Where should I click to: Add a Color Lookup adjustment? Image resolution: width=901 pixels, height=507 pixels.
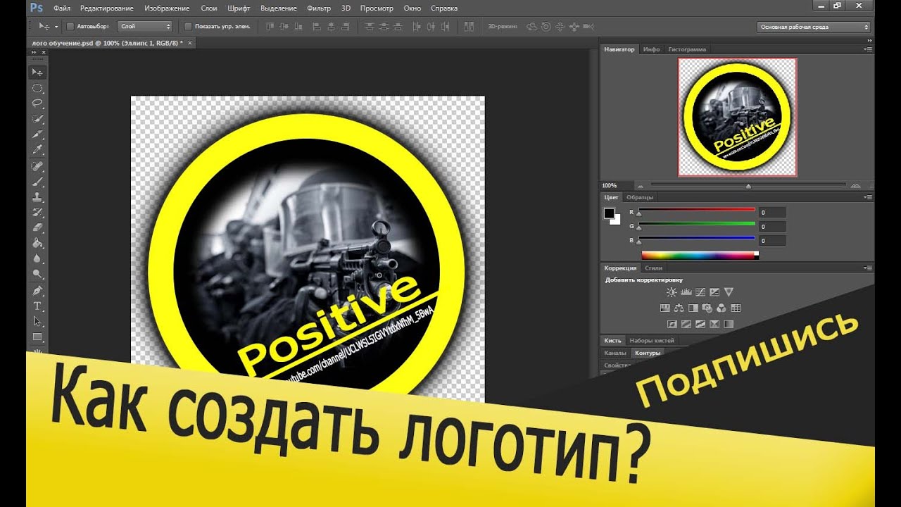click(x=736, y=308)
